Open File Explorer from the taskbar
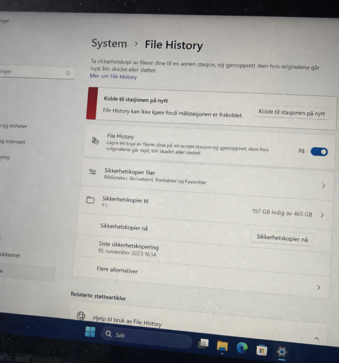The height and width of the screenshot is (363, 339). tap(222, 346)
